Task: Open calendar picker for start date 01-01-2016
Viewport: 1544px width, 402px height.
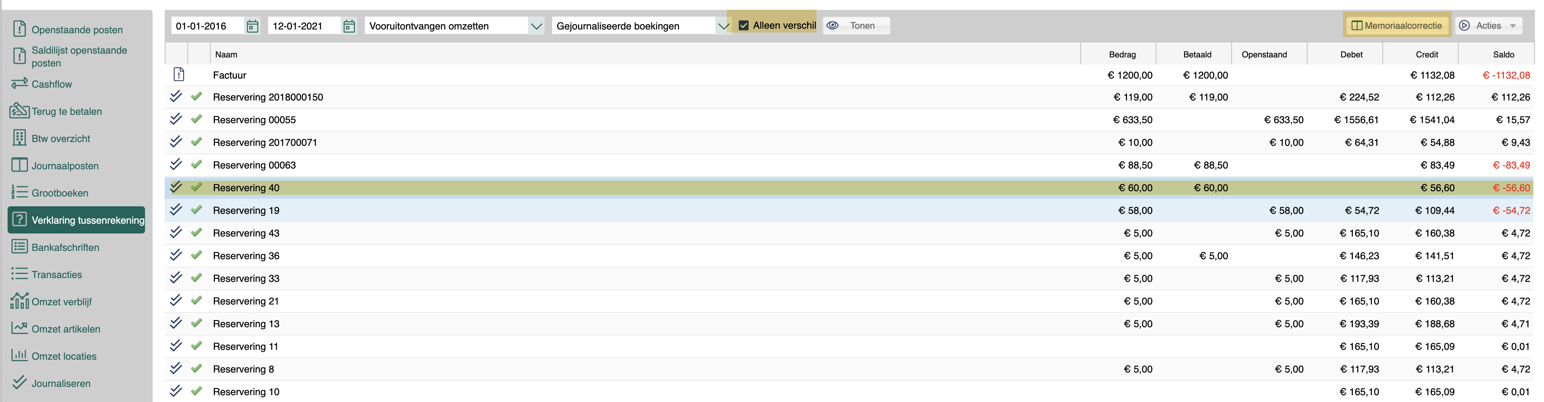Action: (253, 26)
